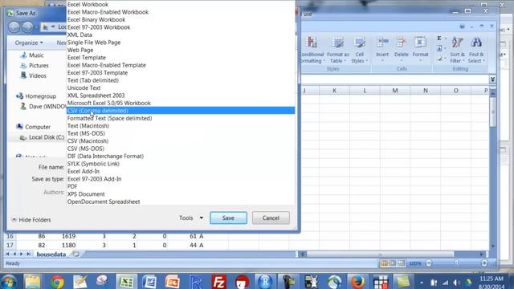Image resolution: width=514 pixels, height=289 pixels.
Task: Launch Chrome from the taskbar
Action: 57,282
